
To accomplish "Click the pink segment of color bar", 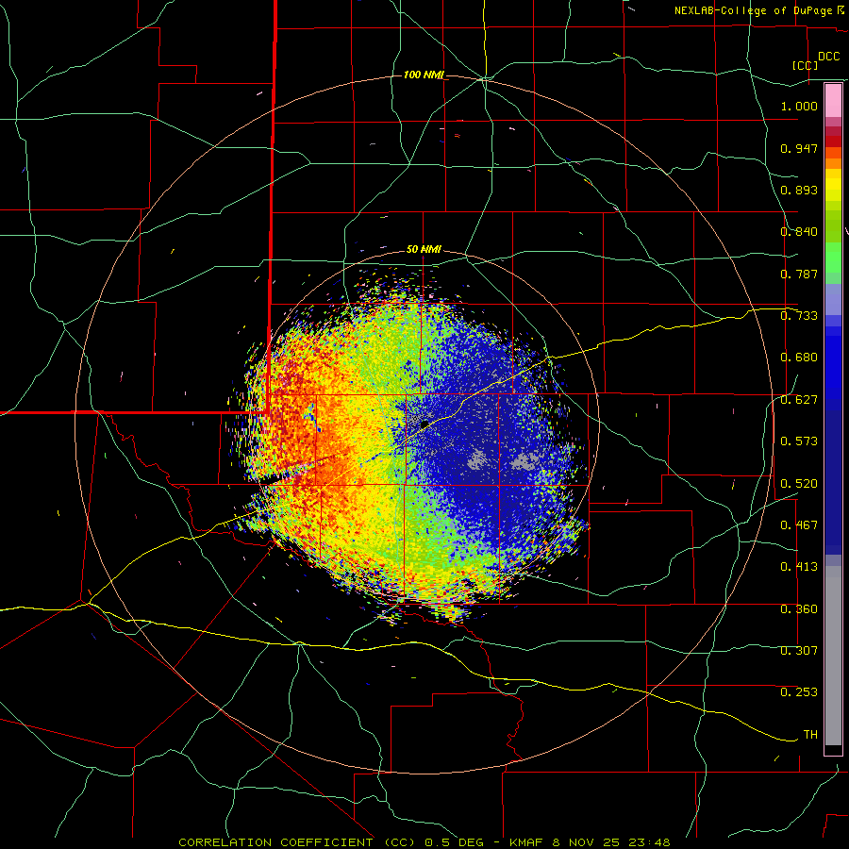I will [x=833, y=100].
